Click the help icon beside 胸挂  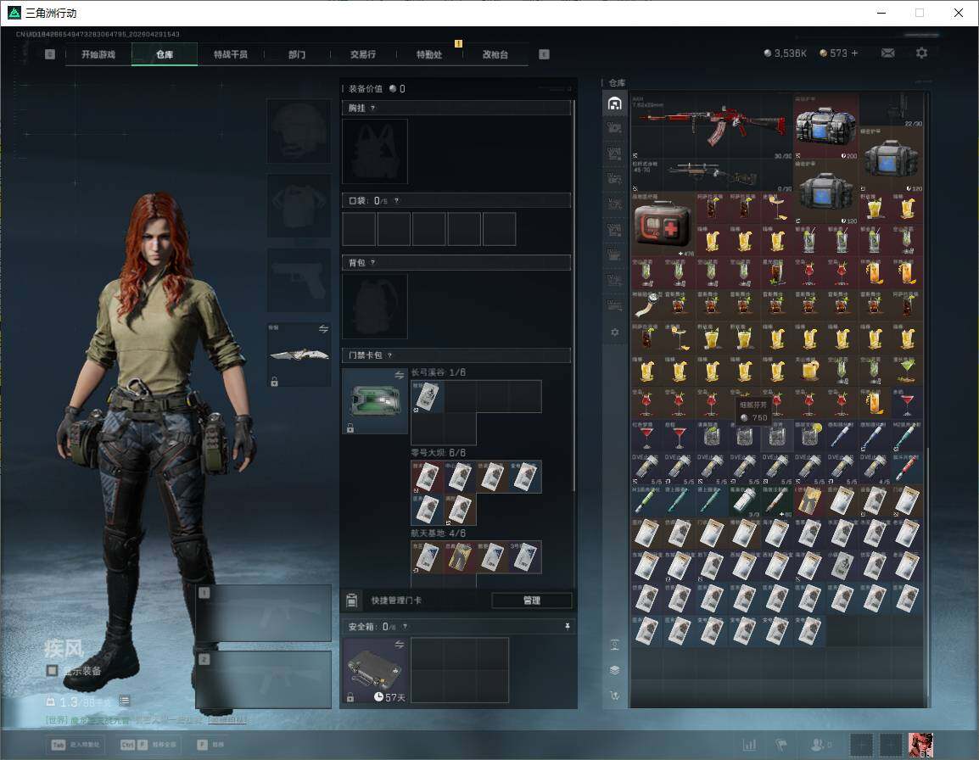(x=372, y=108)
